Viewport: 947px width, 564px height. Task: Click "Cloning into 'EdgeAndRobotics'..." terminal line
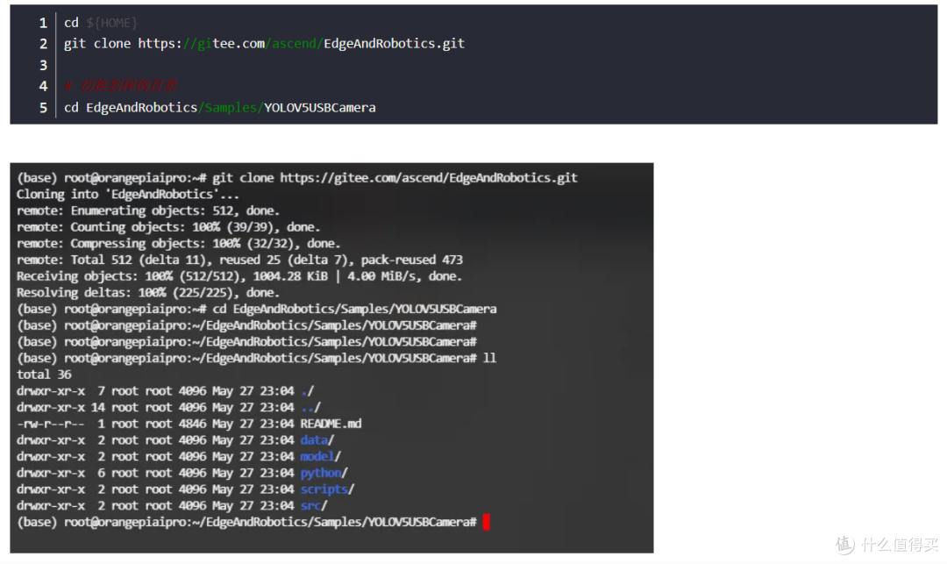tap(128, 195)
